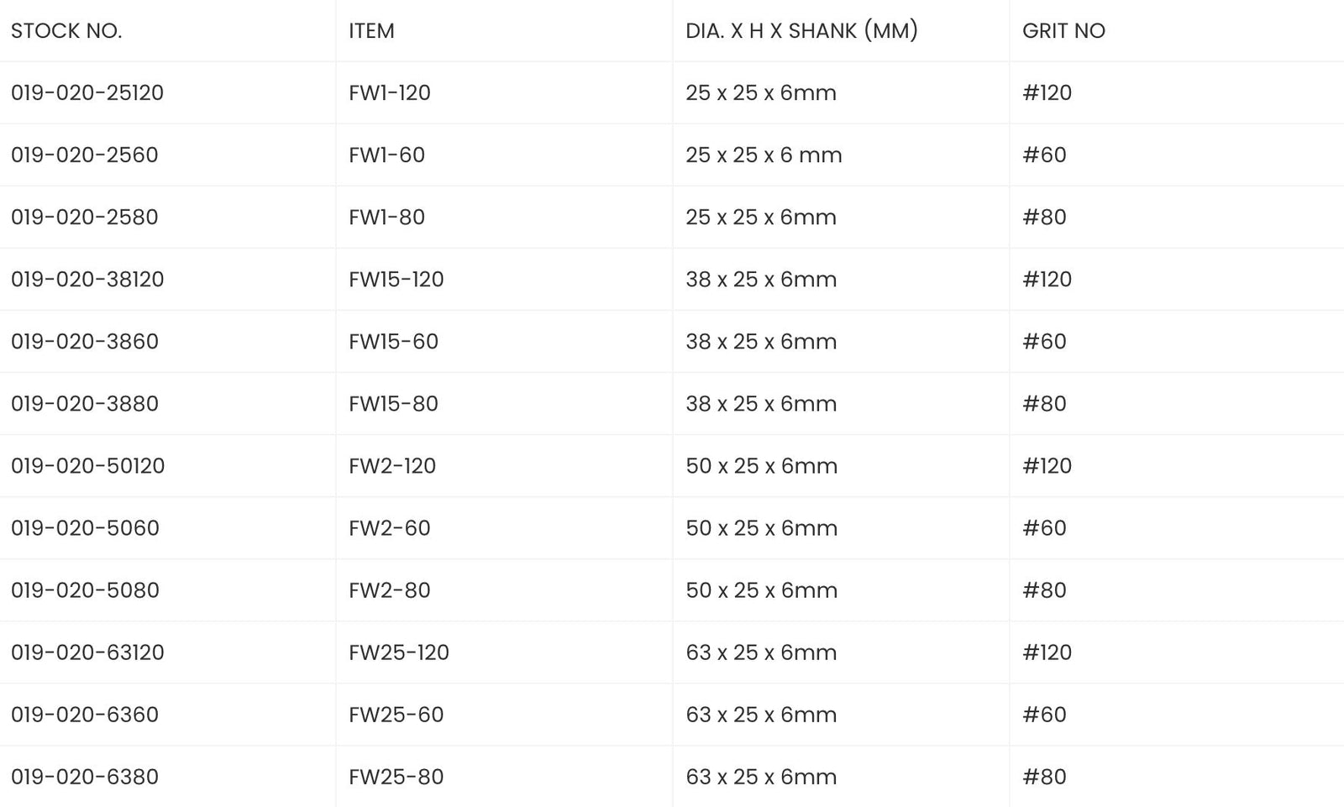The height and width of the screenshot is (807, 1344).
Task: Click the #120 grit cell in FW2-120 row
Action: (1047, 466)
